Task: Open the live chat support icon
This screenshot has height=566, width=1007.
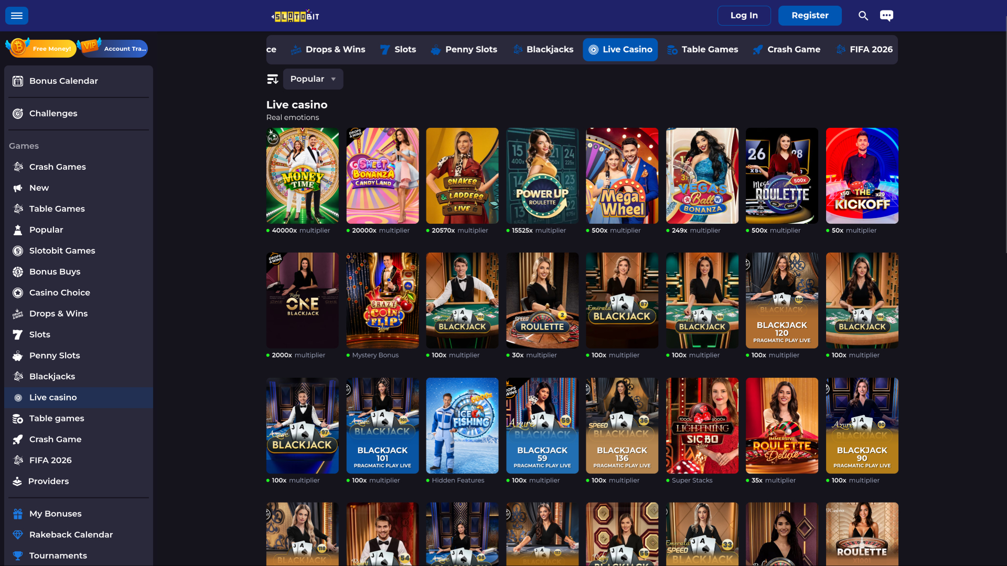Action: coord(886,16)
